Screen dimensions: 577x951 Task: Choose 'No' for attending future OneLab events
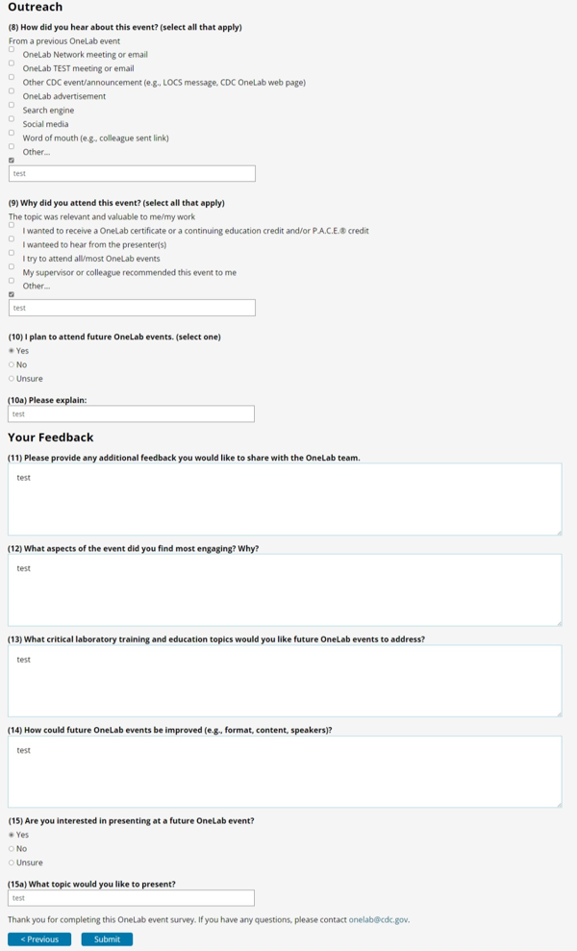(12, 364)
